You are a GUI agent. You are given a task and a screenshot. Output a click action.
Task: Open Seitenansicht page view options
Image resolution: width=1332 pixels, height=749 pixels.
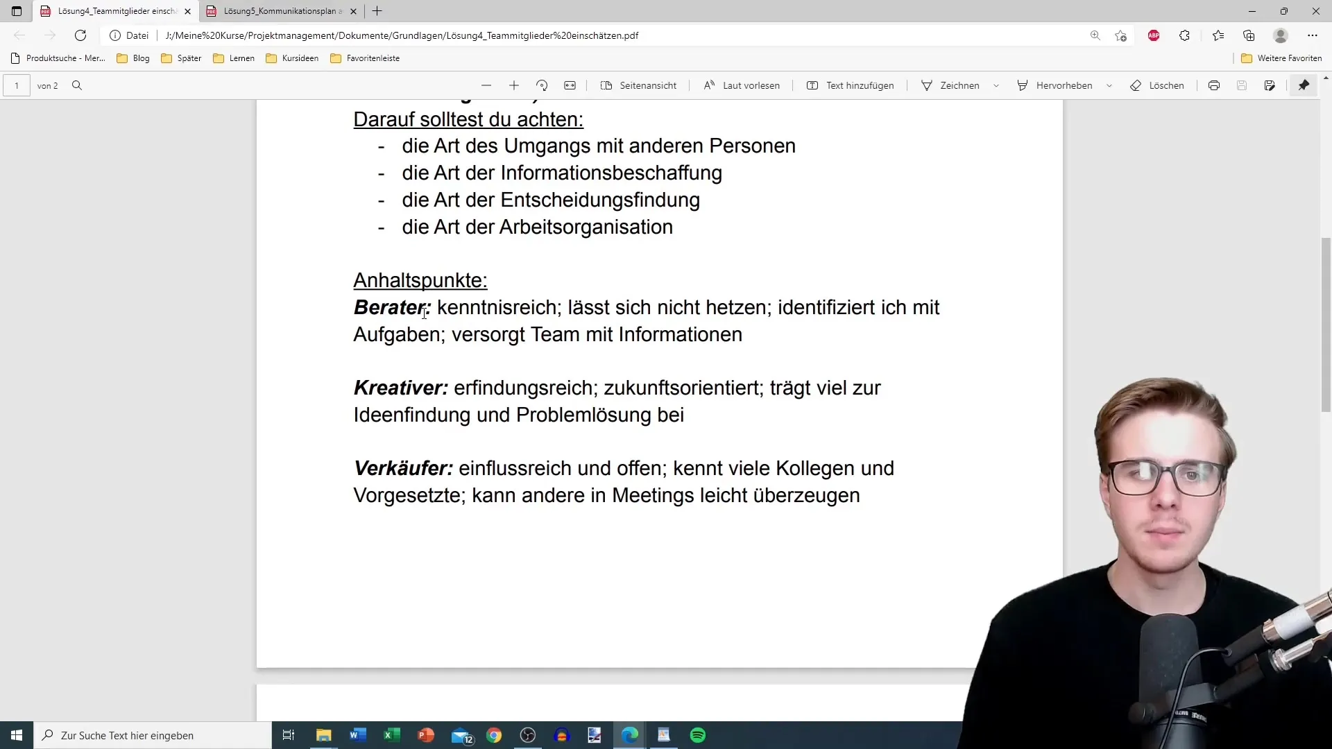click(638, 85)
